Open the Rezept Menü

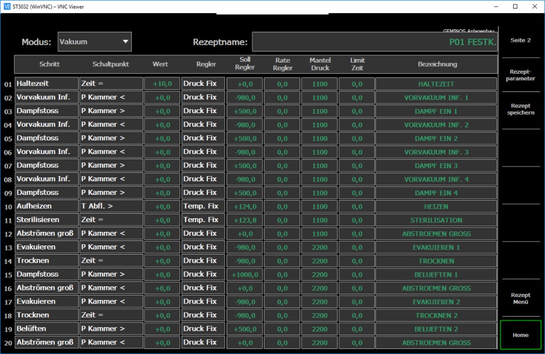(x=520, y=299)
